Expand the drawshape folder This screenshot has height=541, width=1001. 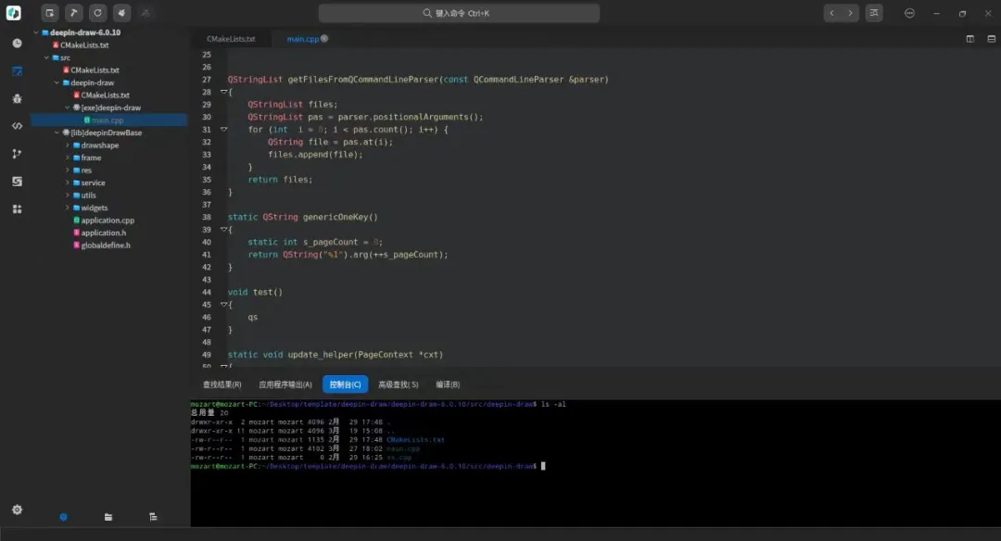coord(68,145)
